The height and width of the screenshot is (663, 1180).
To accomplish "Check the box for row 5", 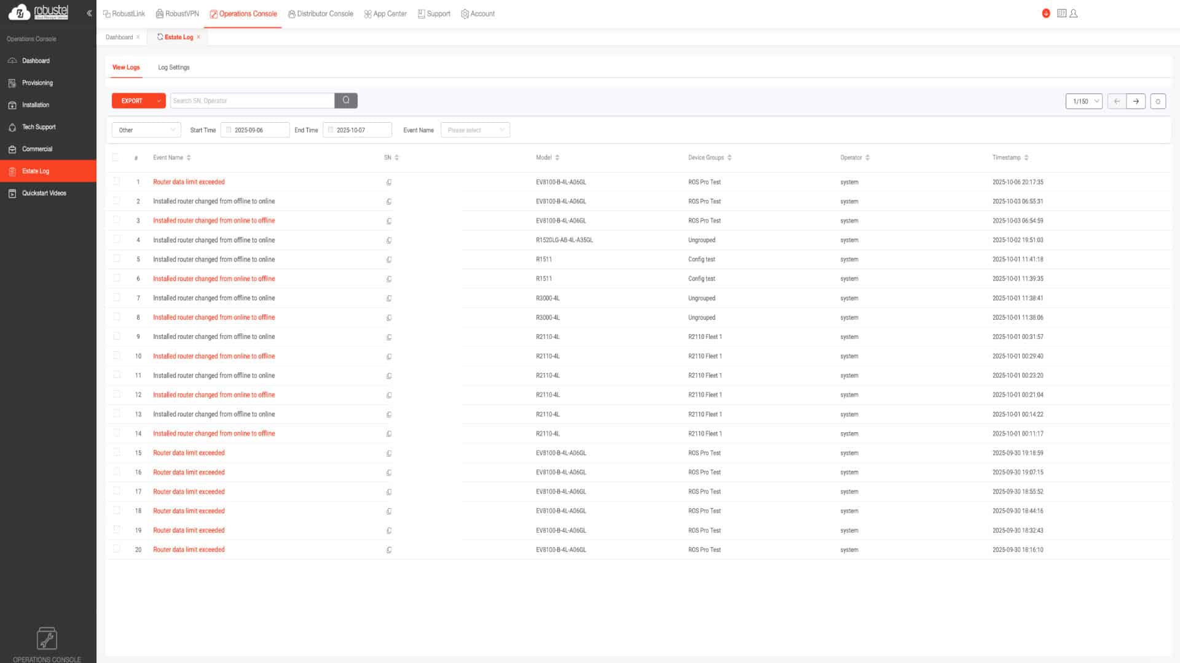I will click(117, 259).
